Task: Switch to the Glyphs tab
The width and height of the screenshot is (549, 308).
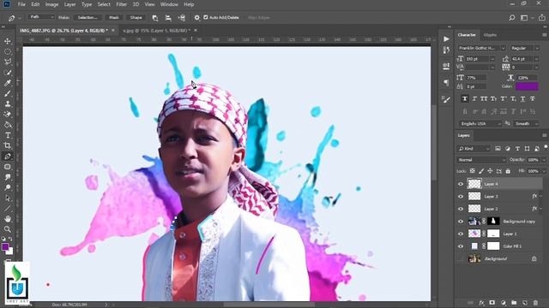Action: coord(490,35)
